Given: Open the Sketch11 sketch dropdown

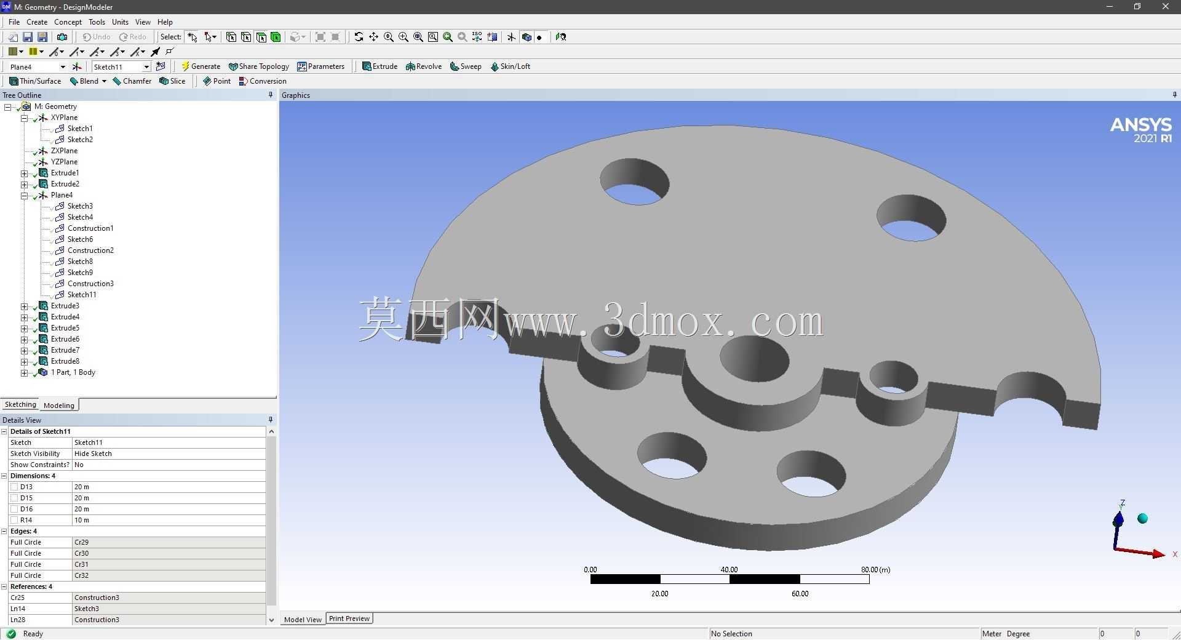Looking at the screenshot, I should click(x=146, y=67).
